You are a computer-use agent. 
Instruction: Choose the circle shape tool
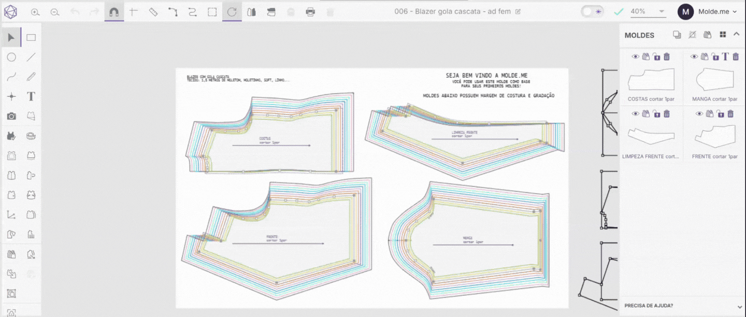point(11,57)
